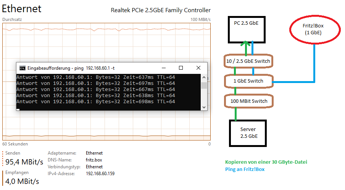Click the 100 MBit Switch node
345x190 pixels.
click(248, 101)
